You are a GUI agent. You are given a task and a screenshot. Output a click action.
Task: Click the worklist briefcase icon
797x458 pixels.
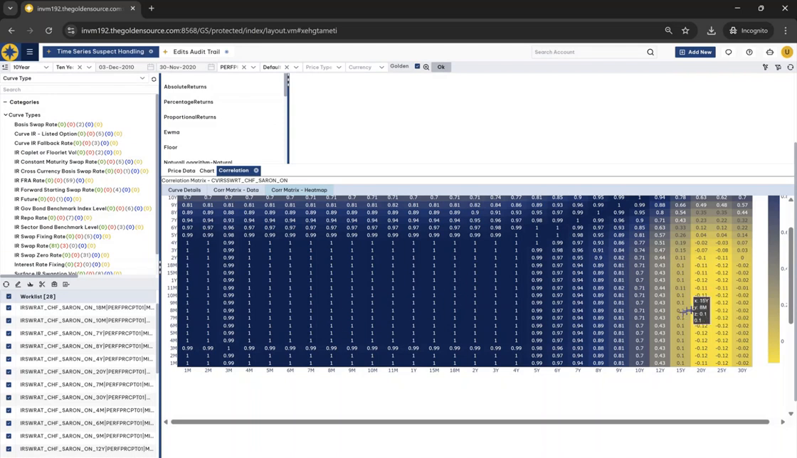pos(54,284)
